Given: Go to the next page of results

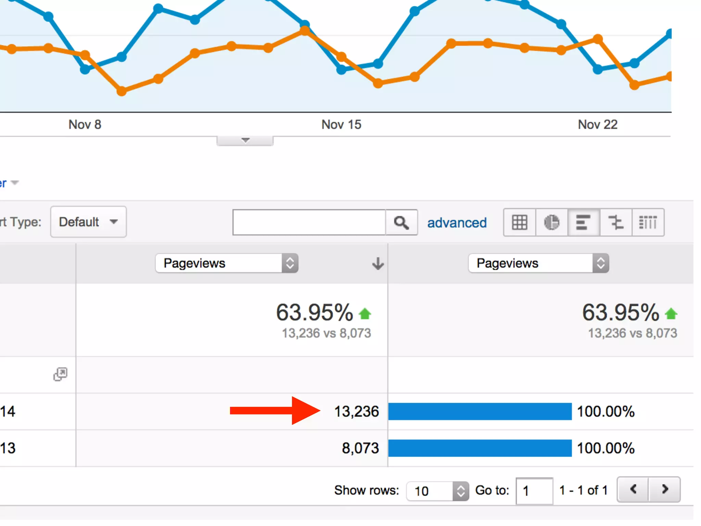Looking at the screenshot, I should tap(664, 489).
